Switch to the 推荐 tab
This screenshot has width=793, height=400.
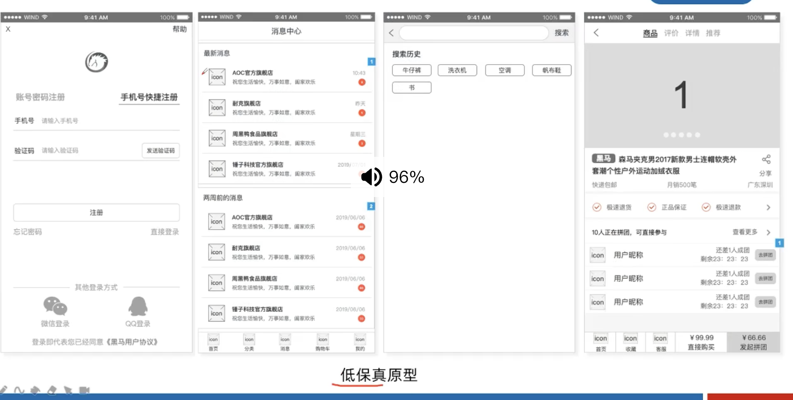click(x=713, y=33)
